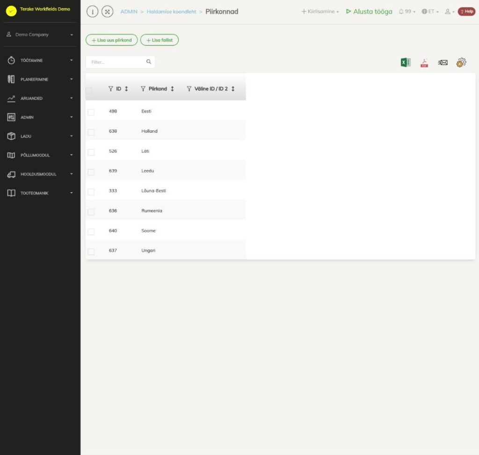This screenshot has height=455, width=479.
Task: Focus the Filter search field
Action: [x=120, y=62]
